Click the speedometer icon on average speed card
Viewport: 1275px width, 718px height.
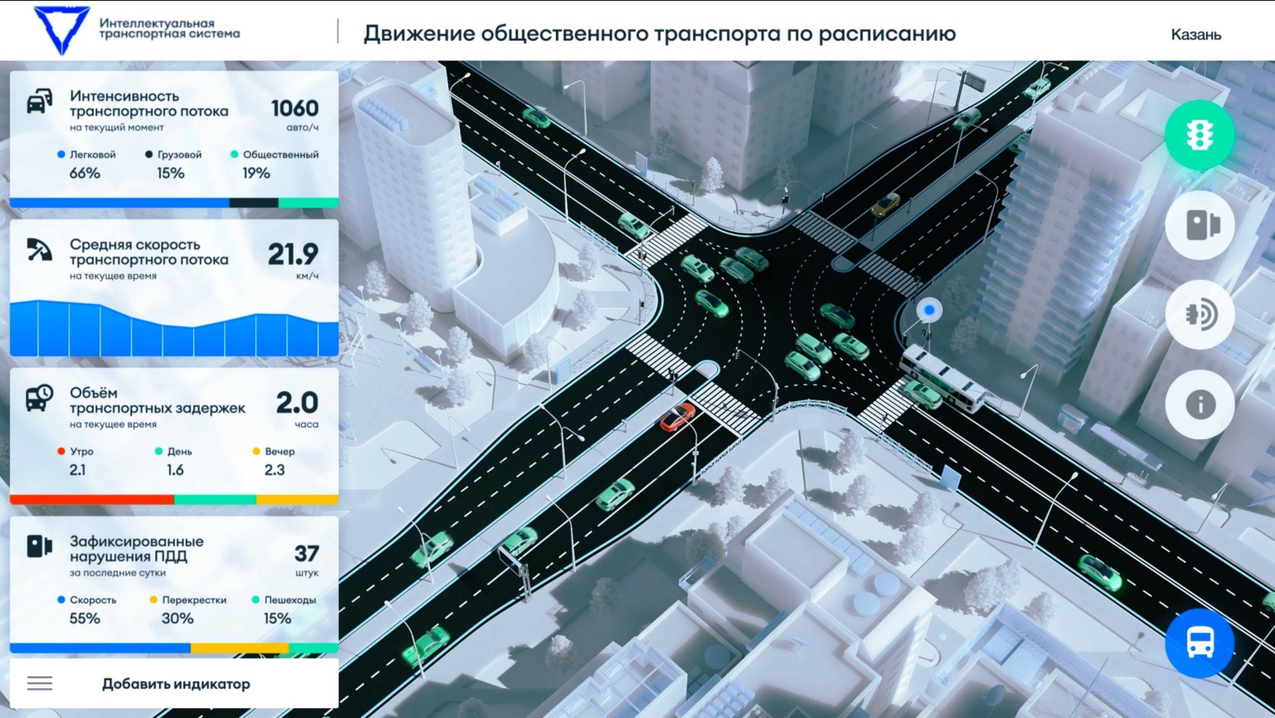point(40,250)
